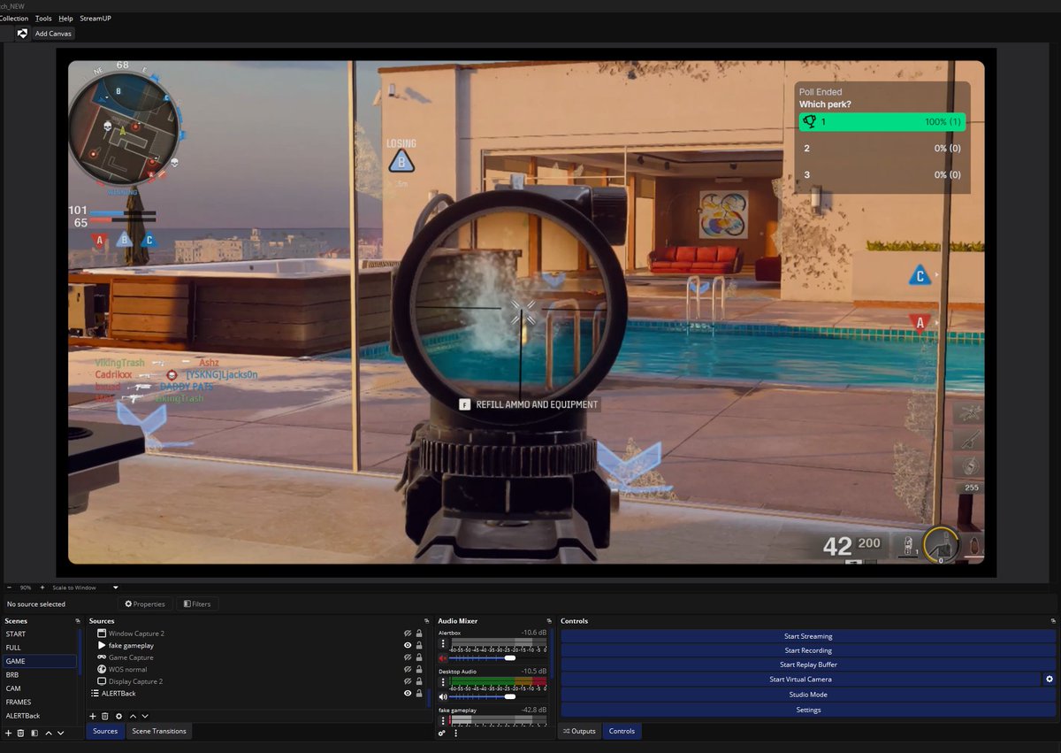Unlock Window Capture 2 source

tap(418, 634)
